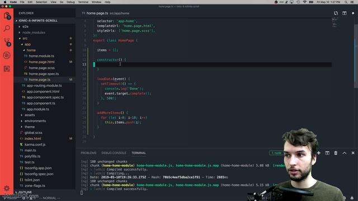Open global.scss file
The height and width of the screenshot is (201, 358).
click(33, 133)
